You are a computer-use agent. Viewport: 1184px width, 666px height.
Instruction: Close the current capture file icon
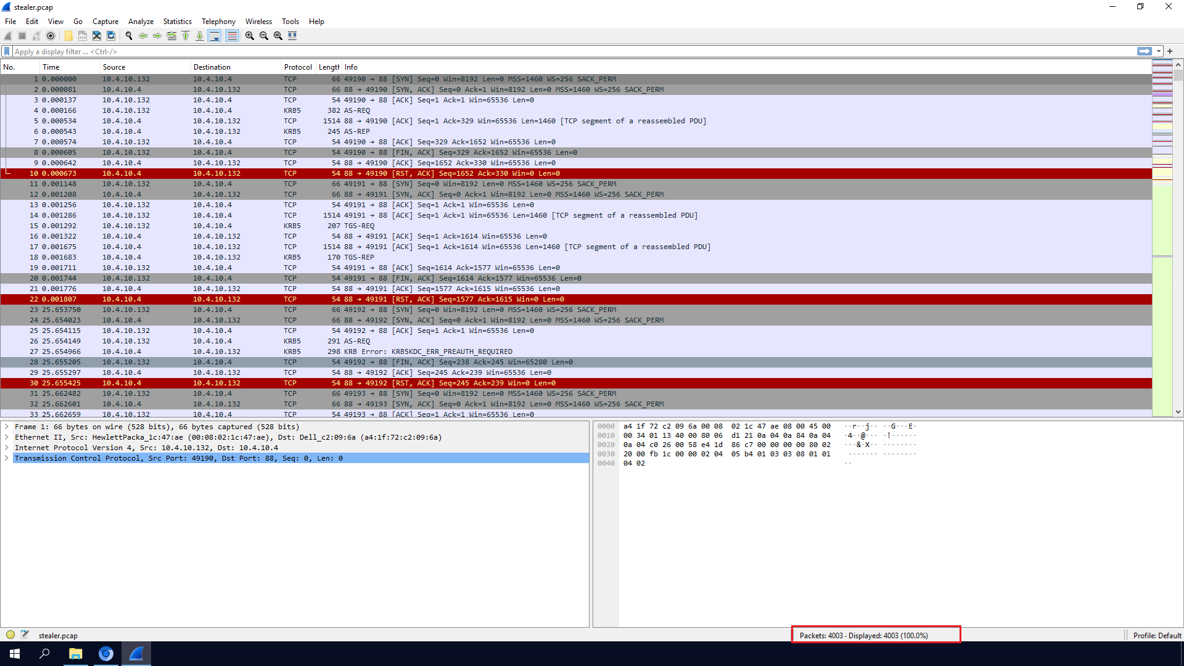tap(97, 36)
